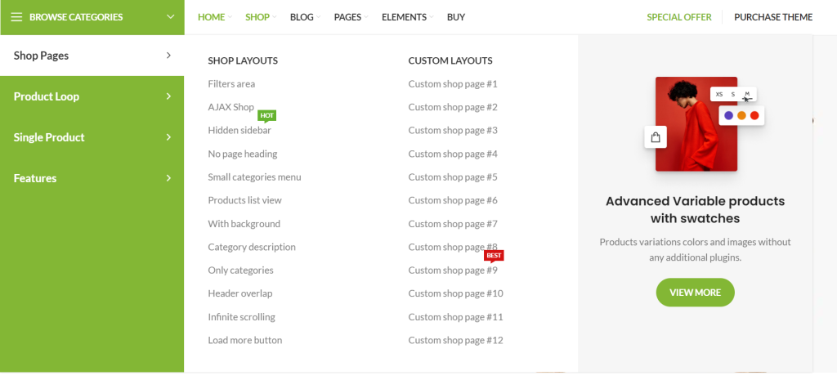This screenshot has height=389, width=837.
Task: Expand the Product Loop category chevron
Action: [168, 96]
